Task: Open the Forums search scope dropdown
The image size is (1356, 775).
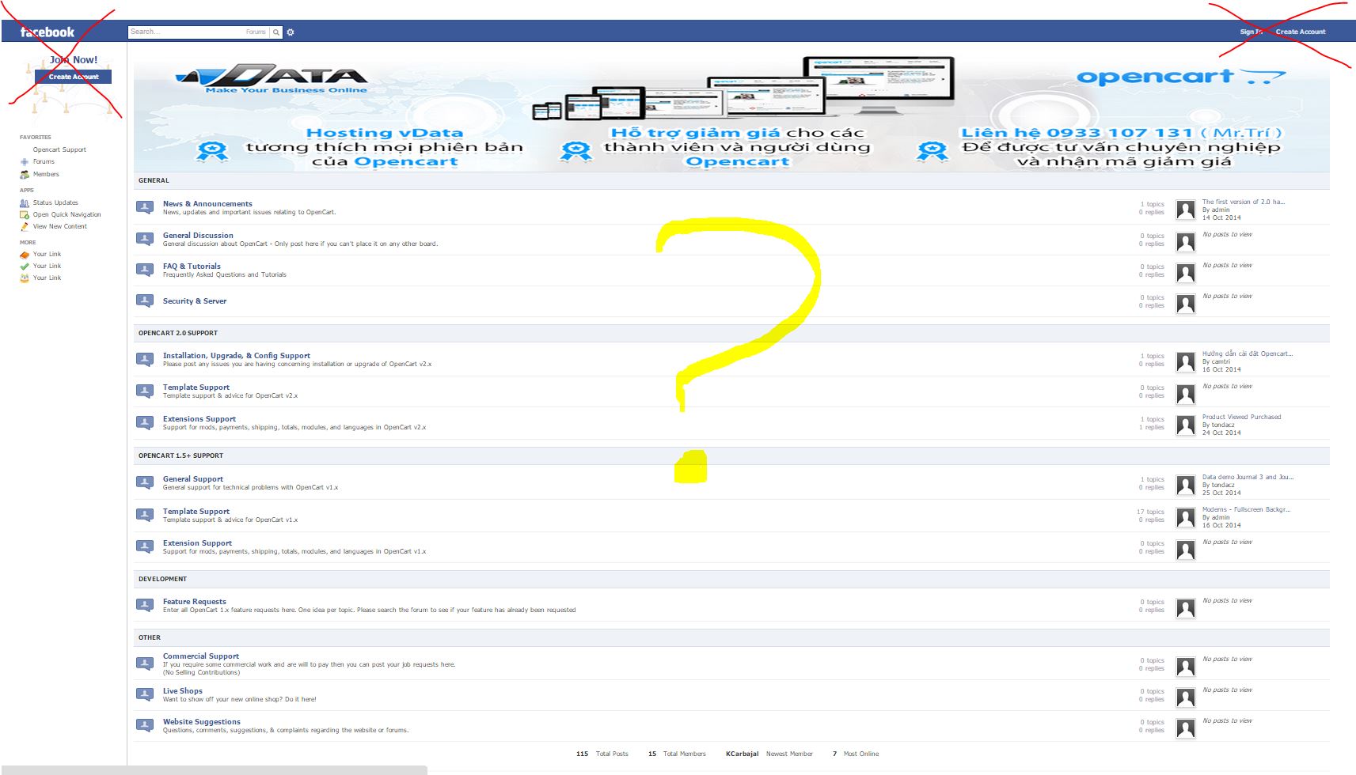Action: 256,32
